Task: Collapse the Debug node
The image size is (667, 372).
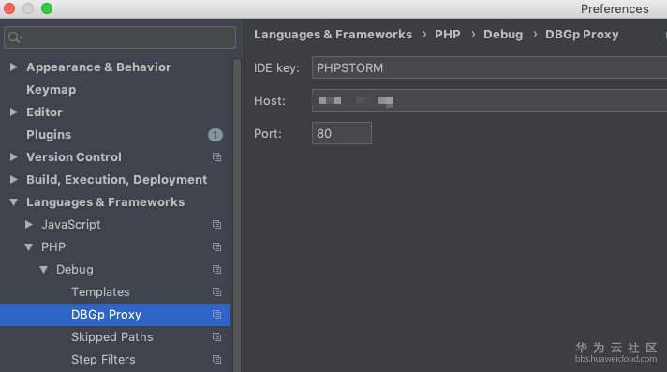Action: pos(43,270)
